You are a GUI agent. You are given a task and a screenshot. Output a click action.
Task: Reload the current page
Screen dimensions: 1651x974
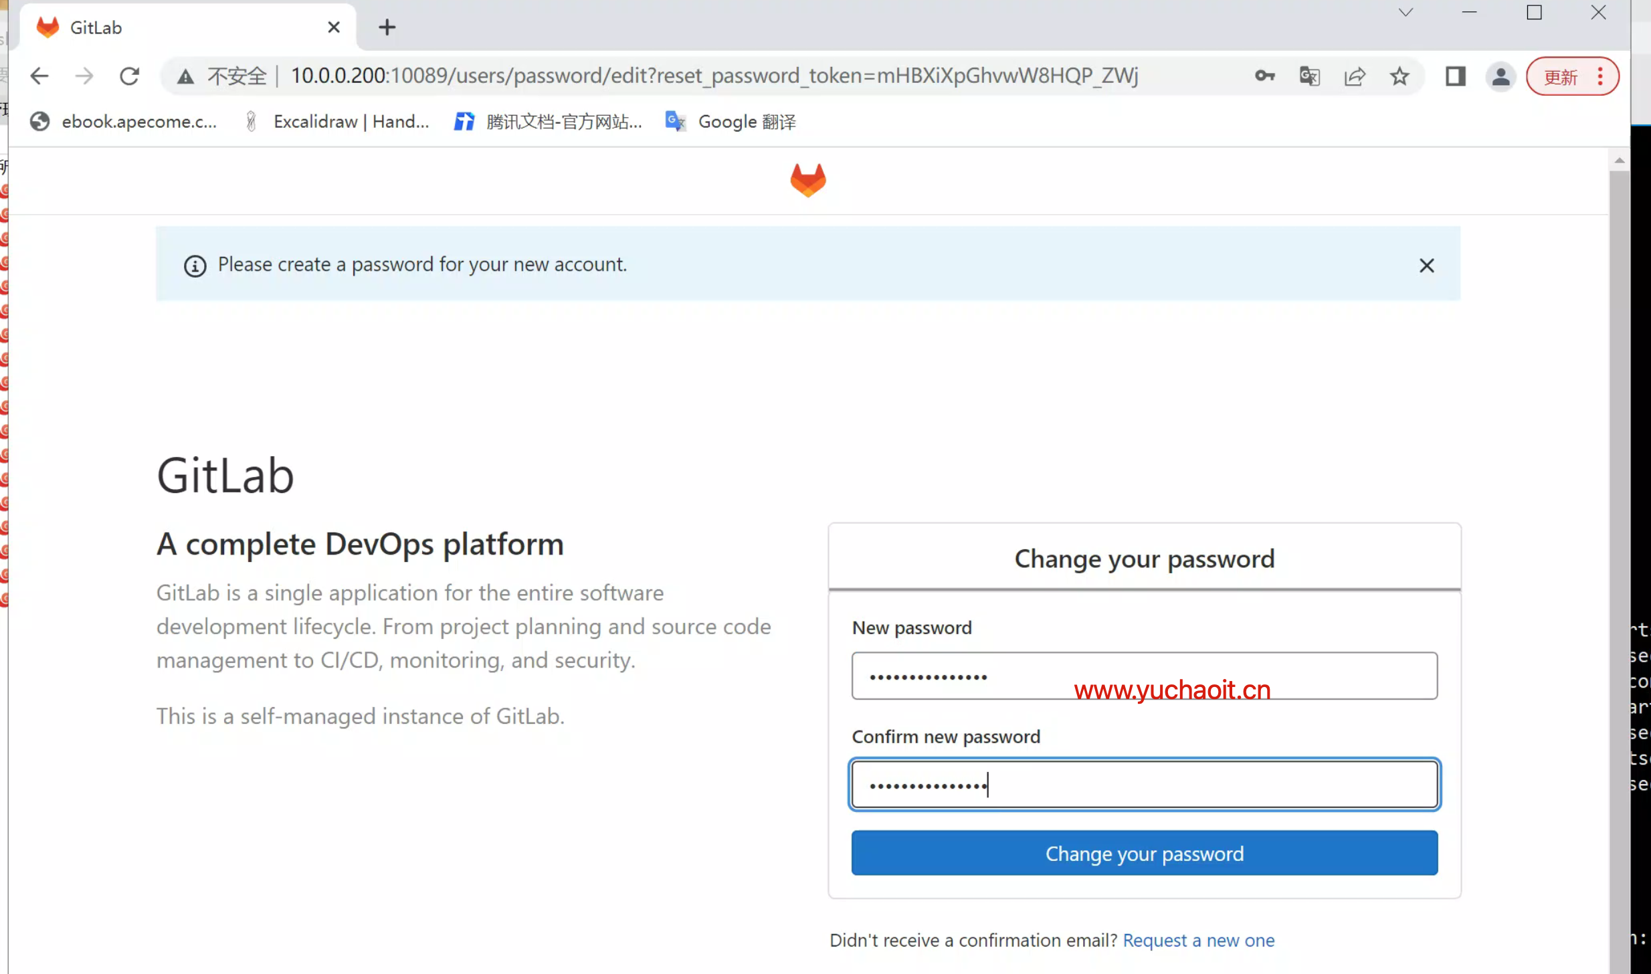click(x=129, y=76)
